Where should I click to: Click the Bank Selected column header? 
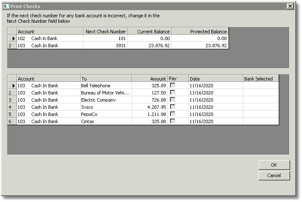click(261, 78)
